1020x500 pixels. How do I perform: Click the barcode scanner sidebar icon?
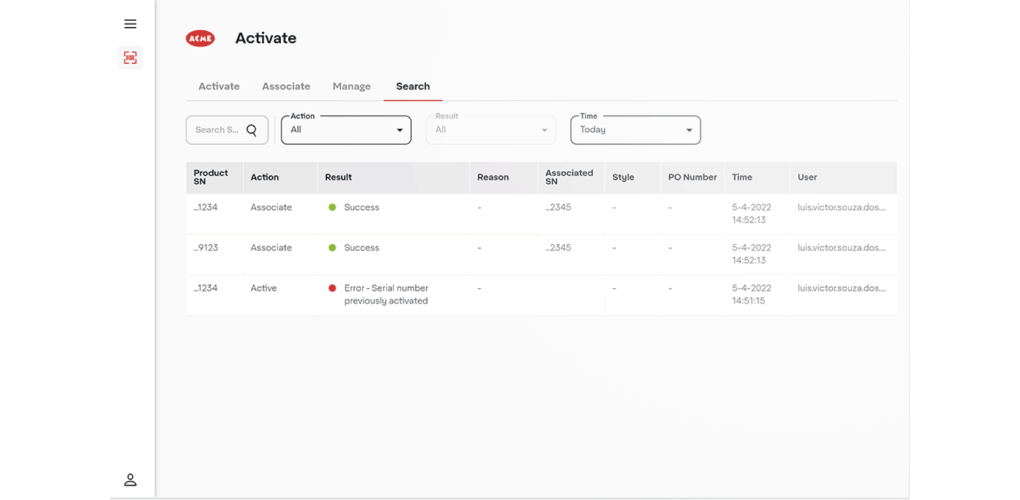point(130,58)
